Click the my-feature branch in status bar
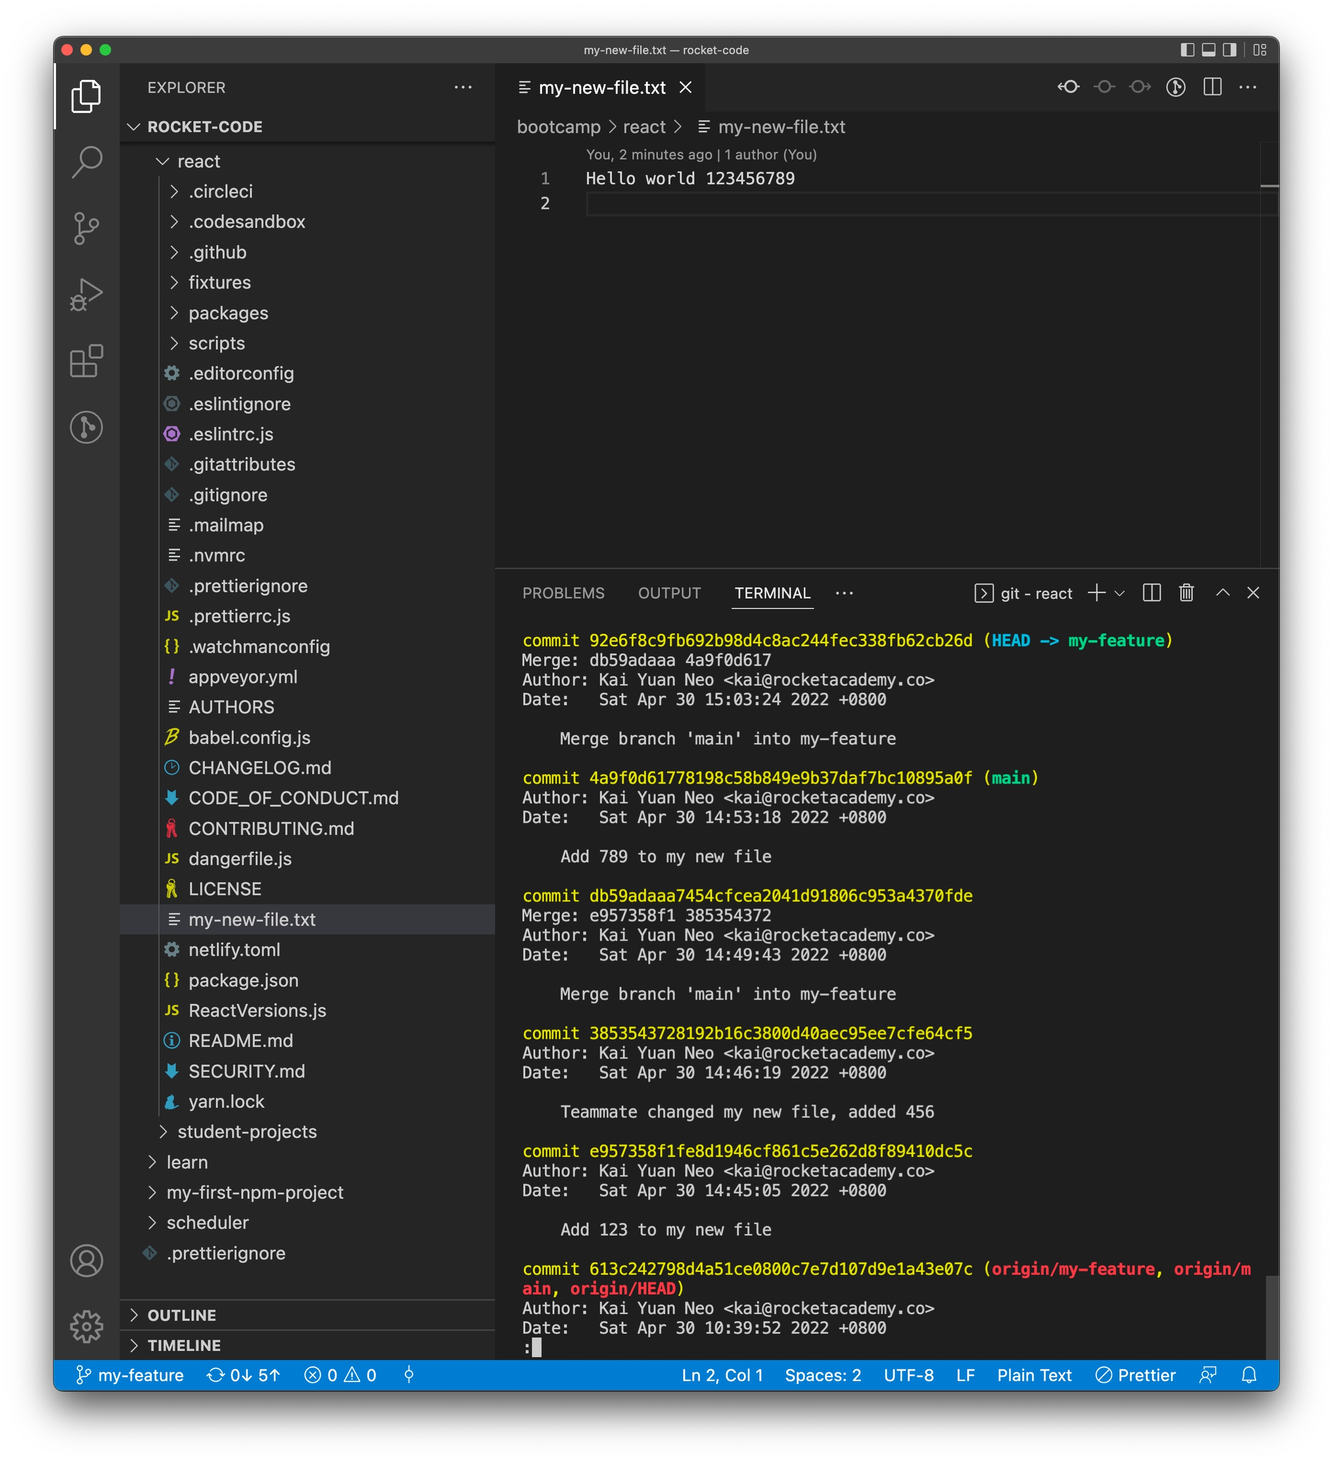 pyautogui.click(x=130, y=1375)
